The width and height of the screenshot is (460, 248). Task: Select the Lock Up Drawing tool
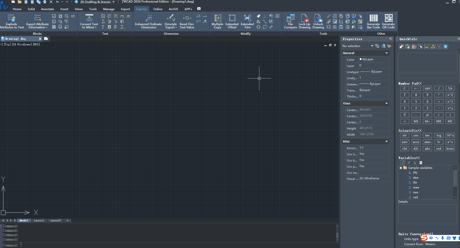[x=304, y=21]
